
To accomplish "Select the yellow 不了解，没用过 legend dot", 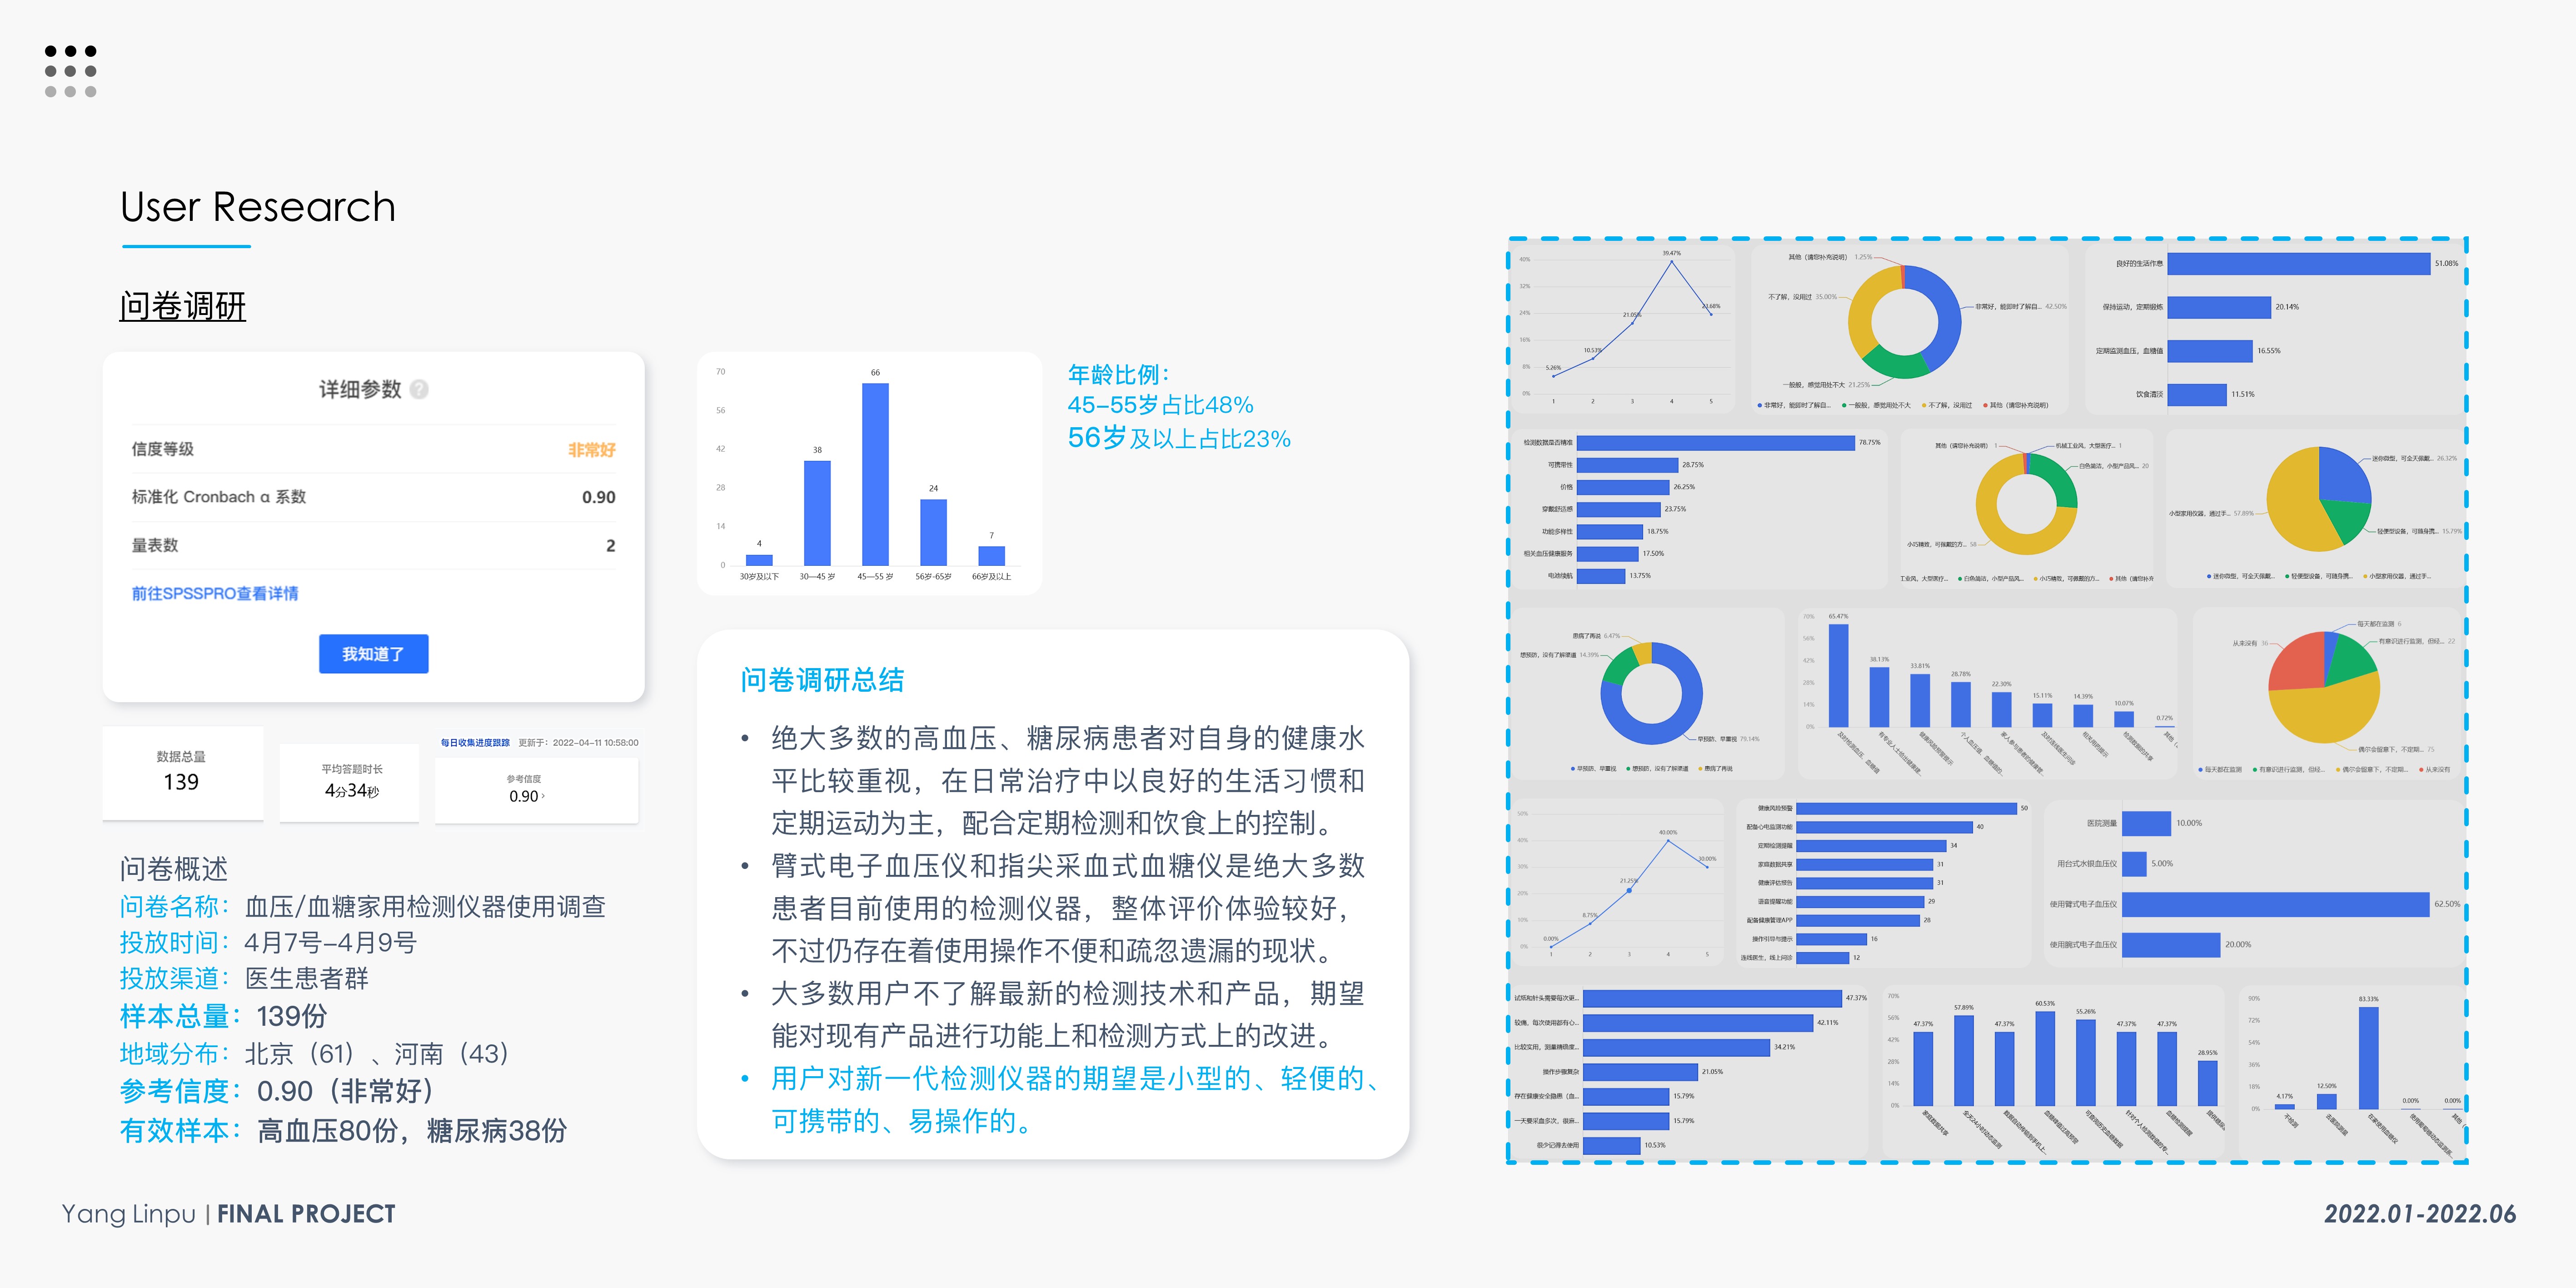I will [x=1924, y=406].
